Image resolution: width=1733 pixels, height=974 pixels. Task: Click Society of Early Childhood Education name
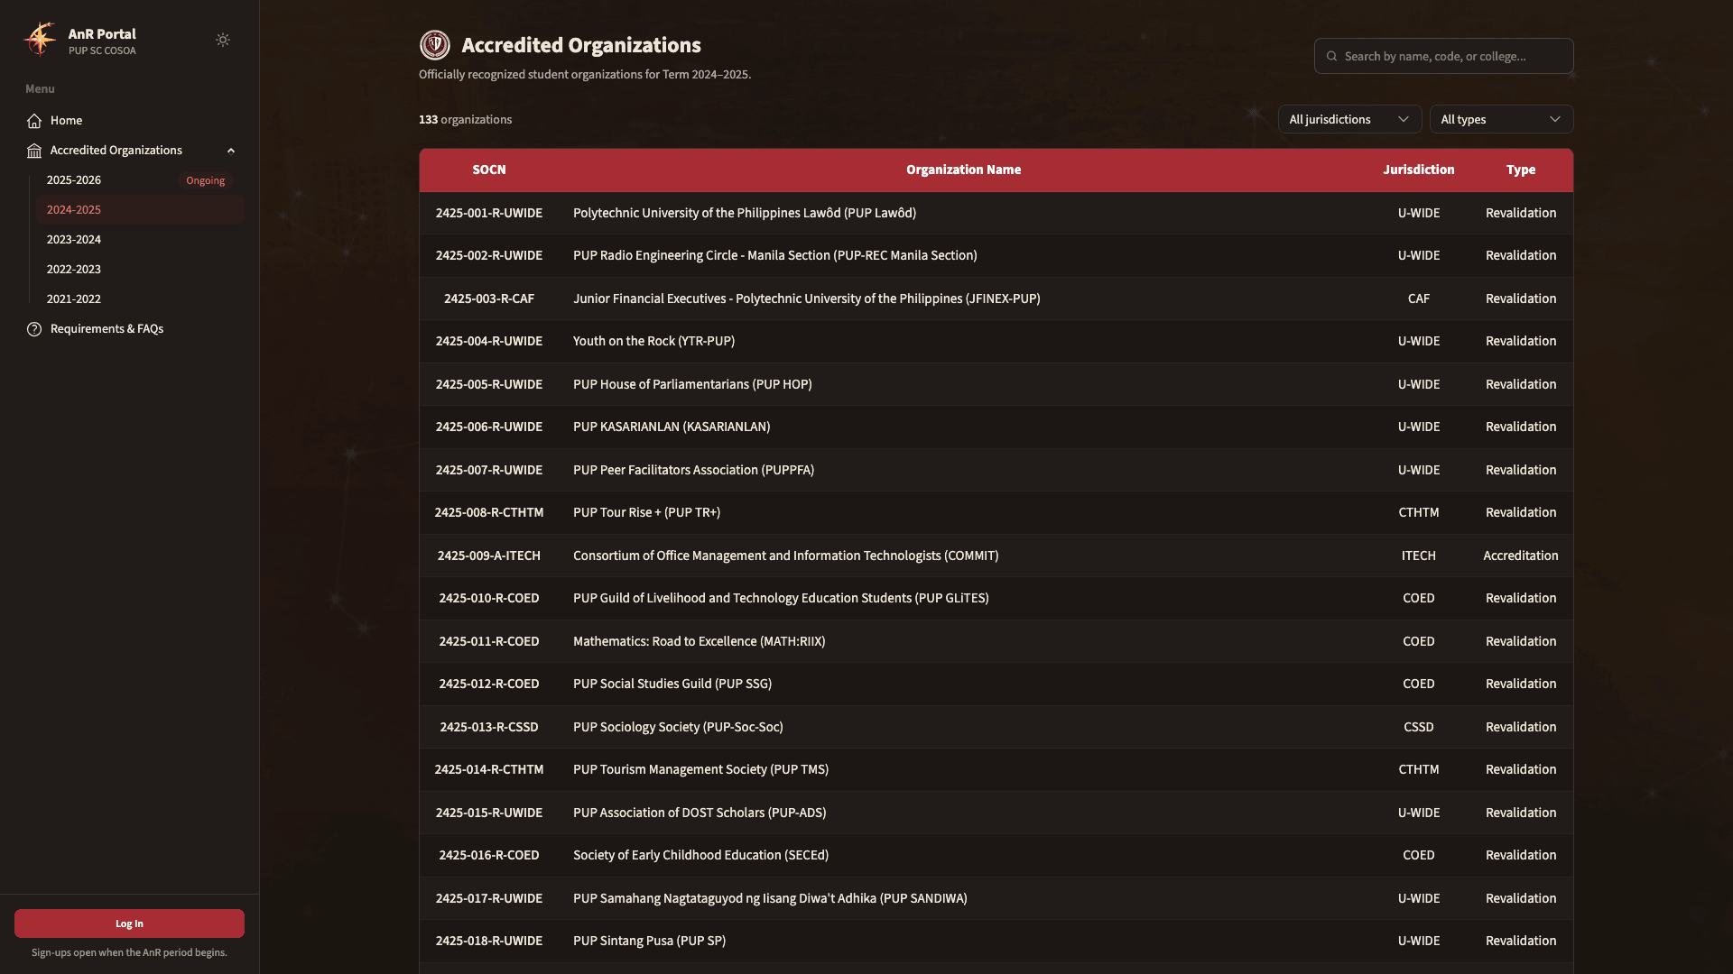(x=700, y=855)
